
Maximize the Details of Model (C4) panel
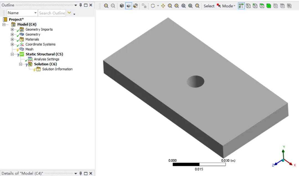86,173
